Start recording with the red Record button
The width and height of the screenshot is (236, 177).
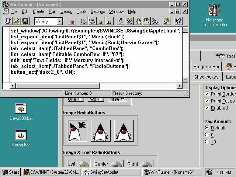(72, 21)
